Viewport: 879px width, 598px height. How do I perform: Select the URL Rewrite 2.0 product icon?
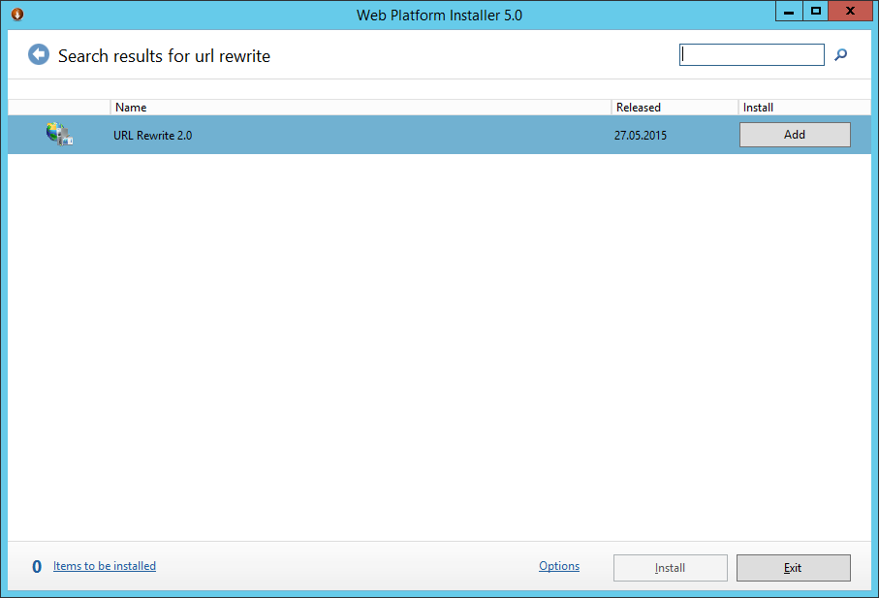(x=59, y=135)
